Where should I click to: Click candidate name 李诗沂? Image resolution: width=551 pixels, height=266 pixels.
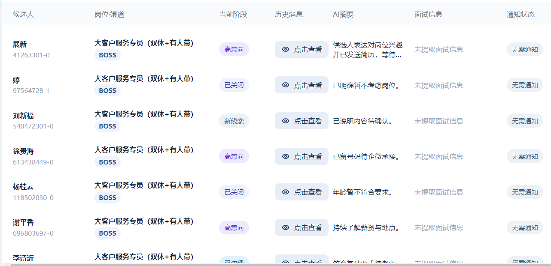(23, 258)
